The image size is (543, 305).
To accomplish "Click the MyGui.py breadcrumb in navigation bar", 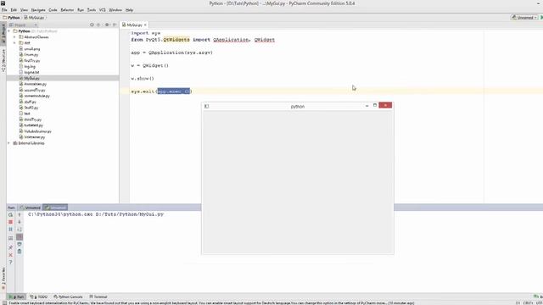I will pyautogui.click(x=34, y=17).
